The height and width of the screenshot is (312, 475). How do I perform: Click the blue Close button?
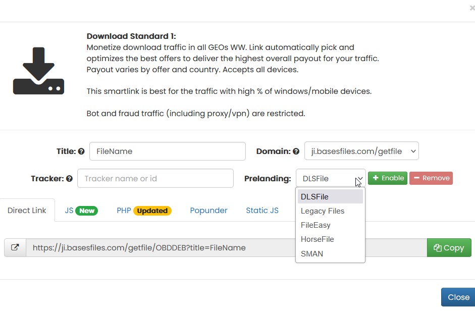[x=458, y=297]
